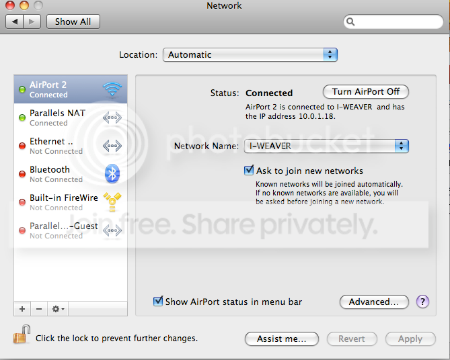The image size is (450, 360).
Task: Click the Revert button
Action: click(x=352, y=339)
